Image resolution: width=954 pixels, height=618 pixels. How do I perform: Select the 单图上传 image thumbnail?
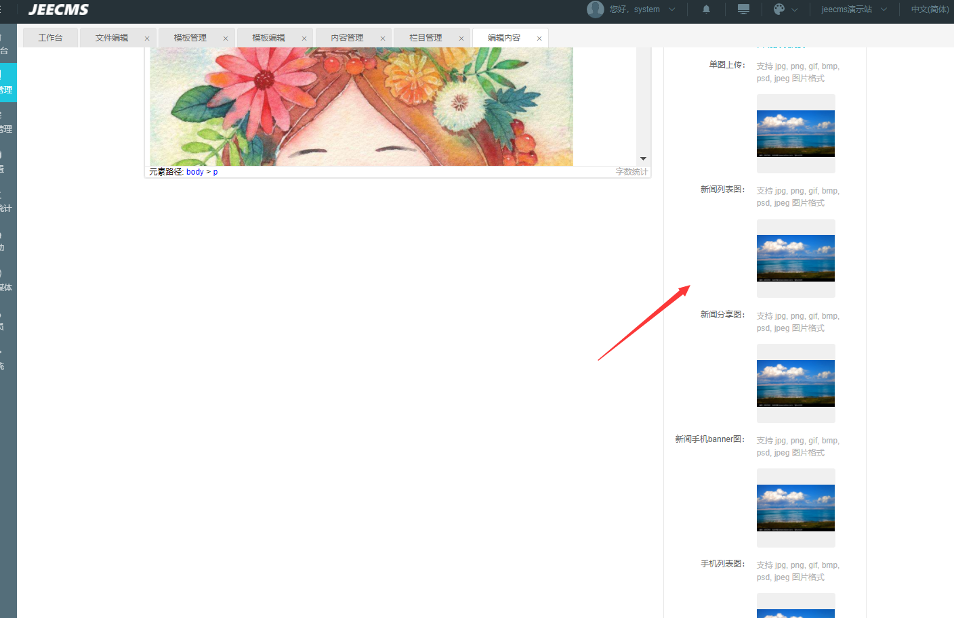point(795,133)
